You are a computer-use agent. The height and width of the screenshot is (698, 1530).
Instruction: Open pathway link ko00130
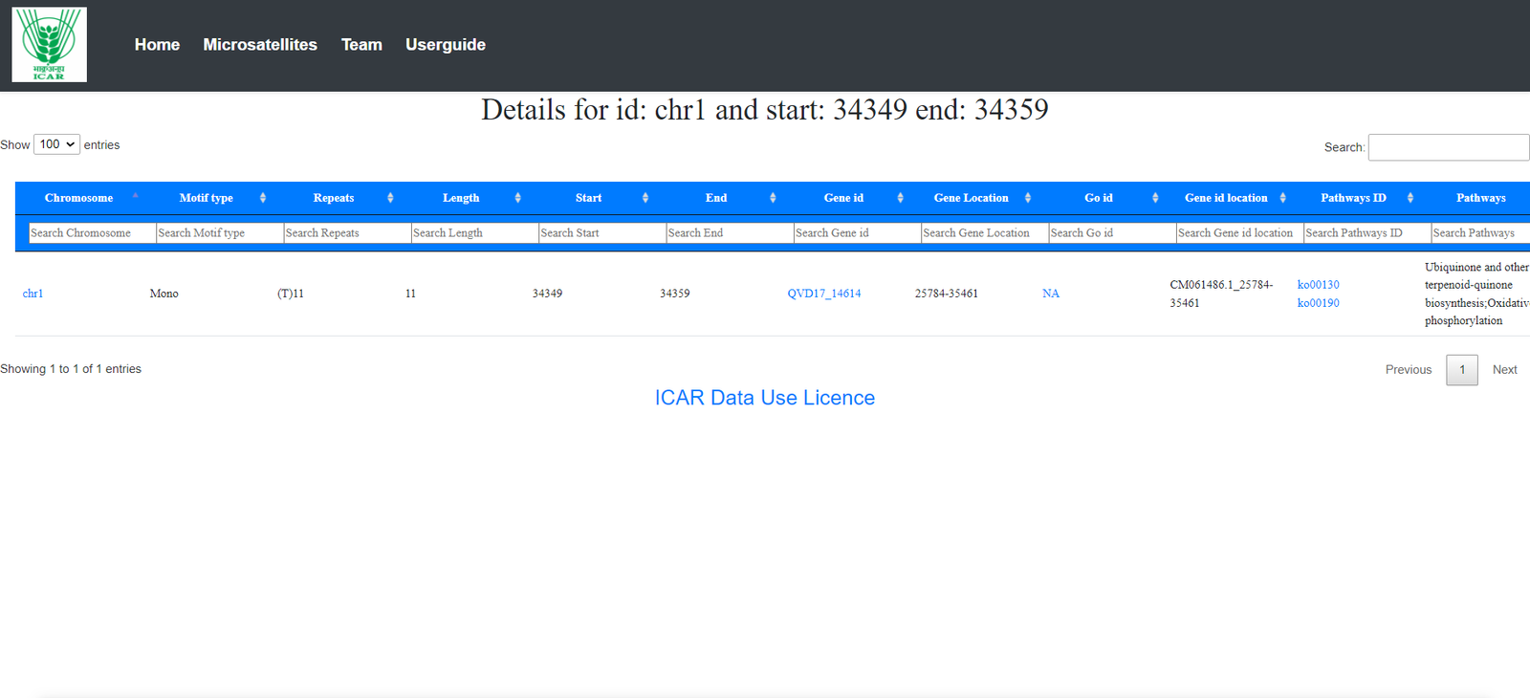coord(1318,285)
